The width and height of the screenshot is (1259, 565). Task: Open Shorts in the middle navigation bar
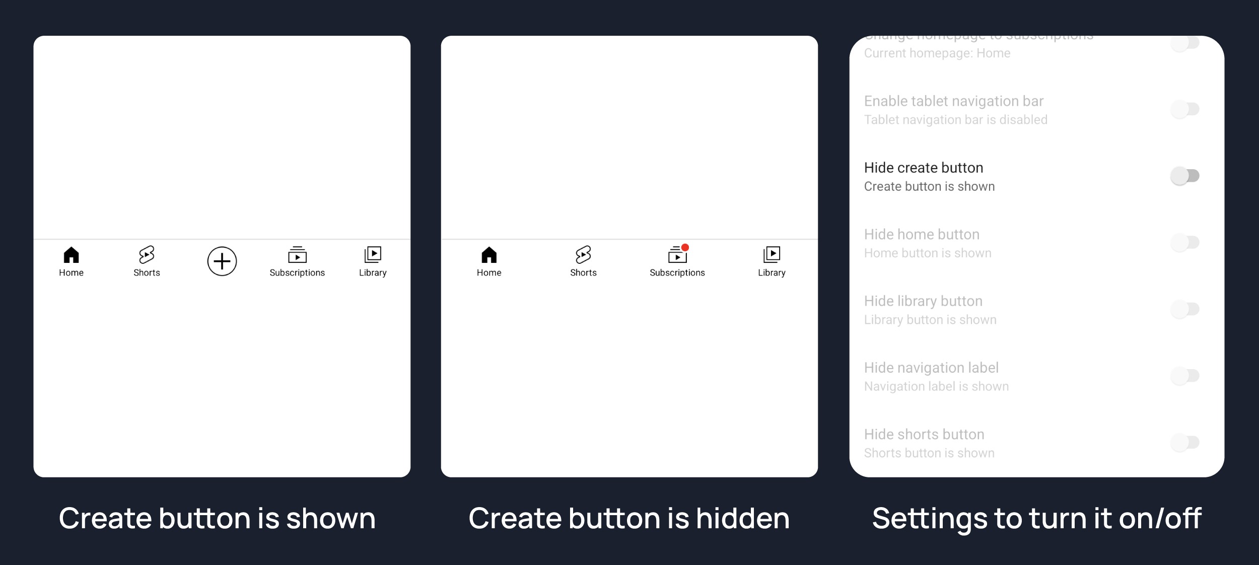point(583,261)
